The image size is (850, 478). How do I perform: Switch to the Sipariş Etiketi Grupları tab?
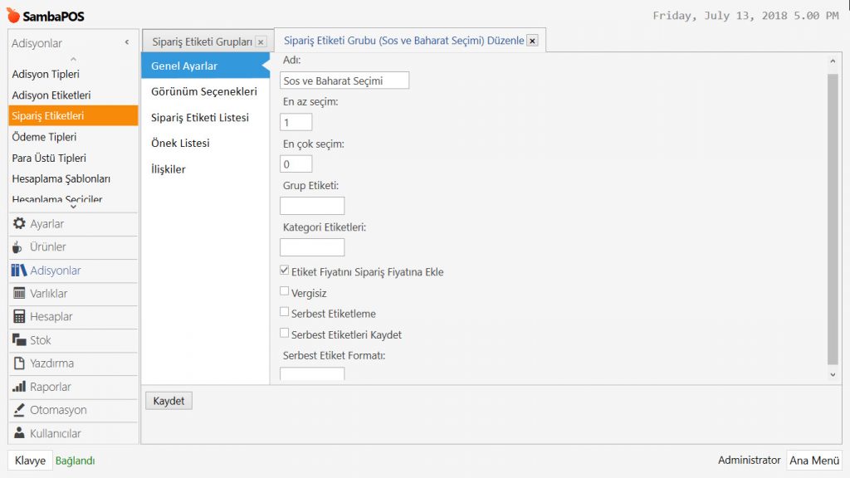[x=202, y=41]
